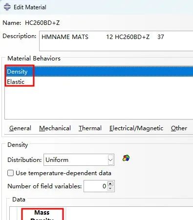Viewport: 193px width, 220px height.
Task: Click the field variables number input
Action: click(x=95, y=186)
